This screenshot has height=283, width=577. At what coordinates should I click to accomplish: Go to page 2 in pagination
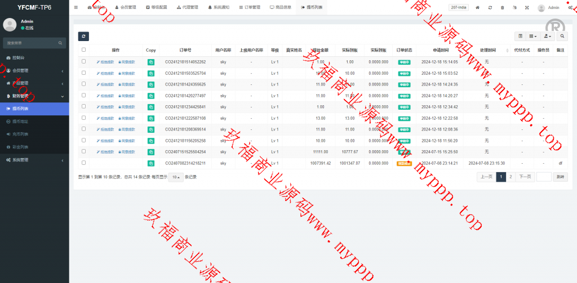(x=511, y=177)
